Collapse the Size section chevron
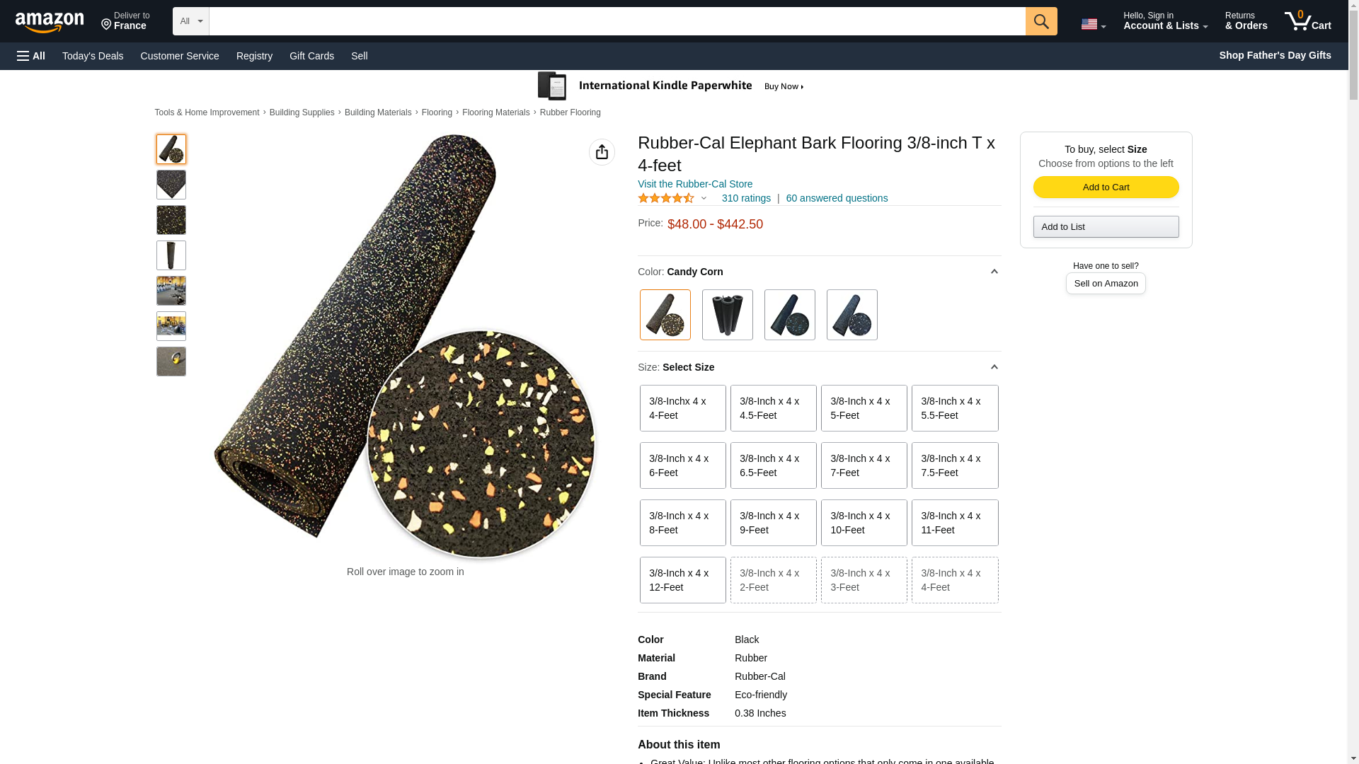Image resolution: width=1359 pixels, height=764 pixels. (994, 367)
